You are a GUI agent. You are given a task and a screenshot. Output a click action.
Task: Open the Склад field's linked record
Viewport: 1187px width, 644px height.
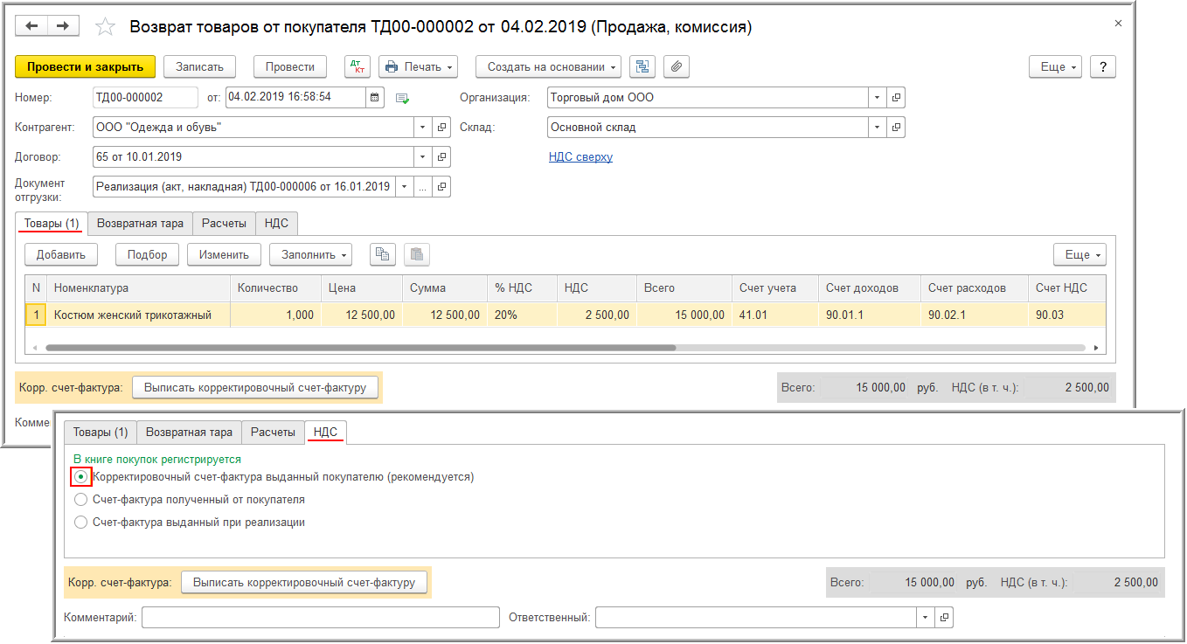pyautogui.click(x=896, y=127)
